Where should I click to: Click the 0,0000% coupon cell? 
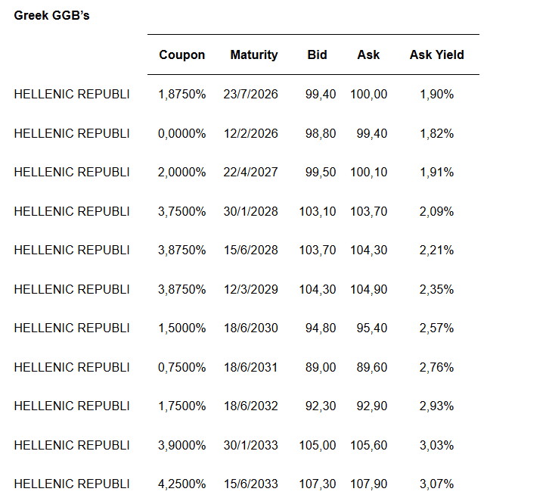tap(181, 133)
